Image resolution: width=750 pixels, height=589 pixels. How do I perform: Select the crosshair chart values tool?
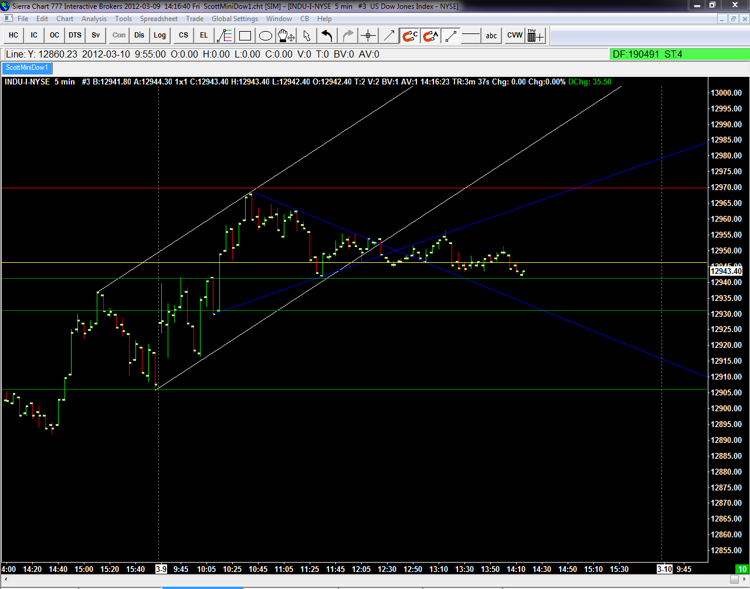tap(368, 35)
